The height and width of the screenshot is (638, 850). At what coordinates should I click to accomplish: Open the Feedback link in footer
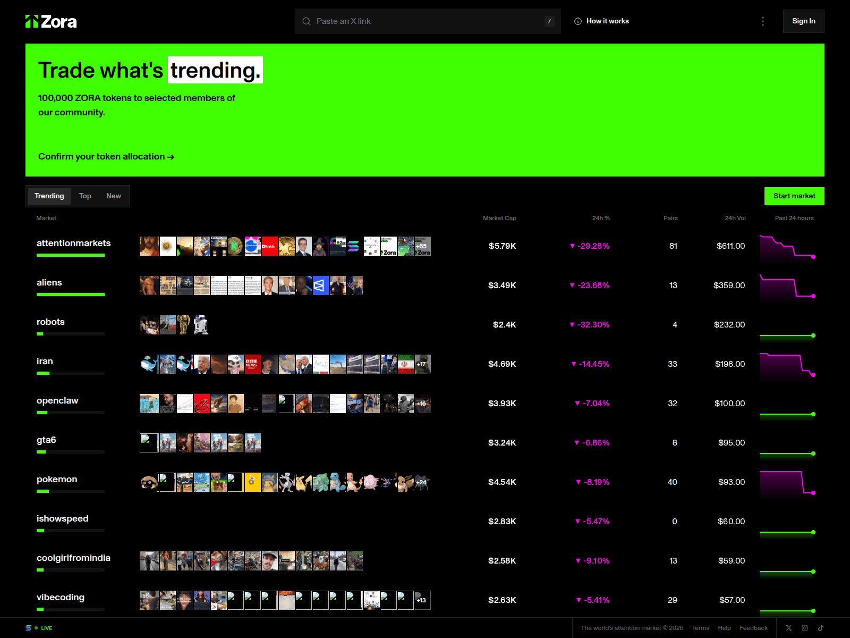(753, 628)
